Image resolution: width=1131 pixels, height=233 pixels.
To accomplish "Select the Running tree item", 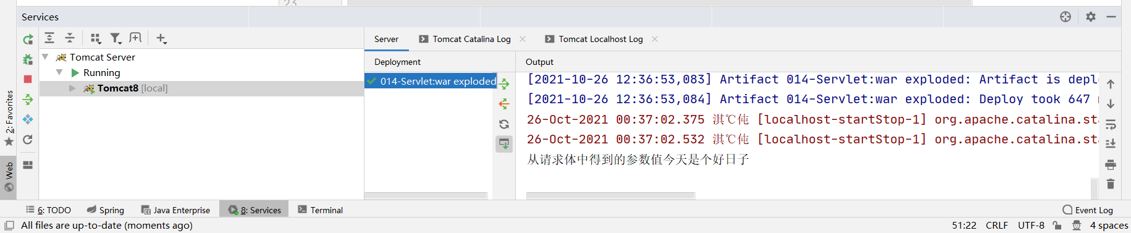I will tap(96, 72).
